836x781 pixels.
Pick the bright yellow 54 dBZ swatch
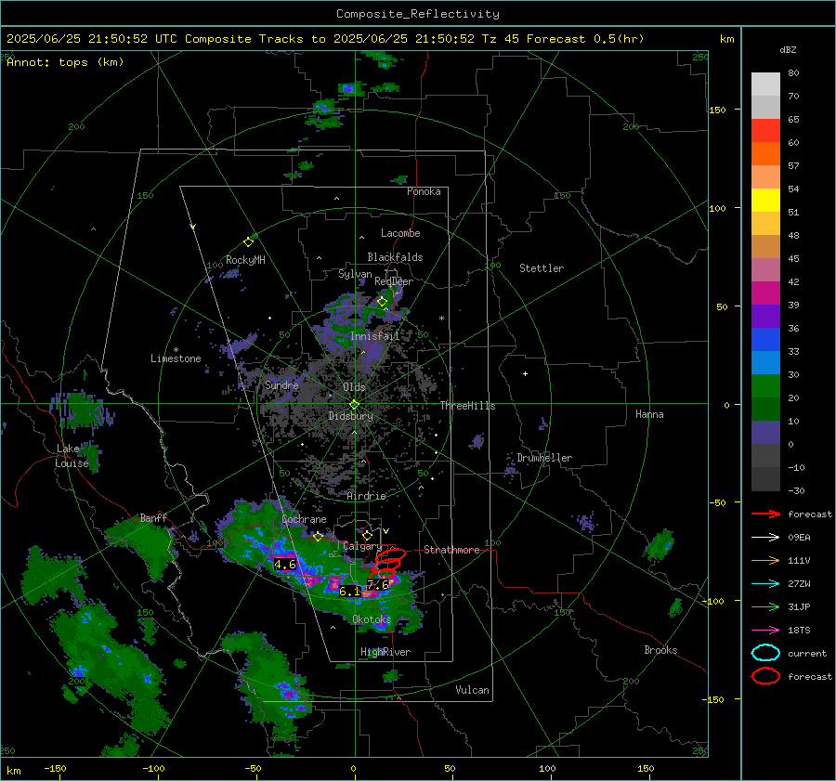click(x=765, y=200)
